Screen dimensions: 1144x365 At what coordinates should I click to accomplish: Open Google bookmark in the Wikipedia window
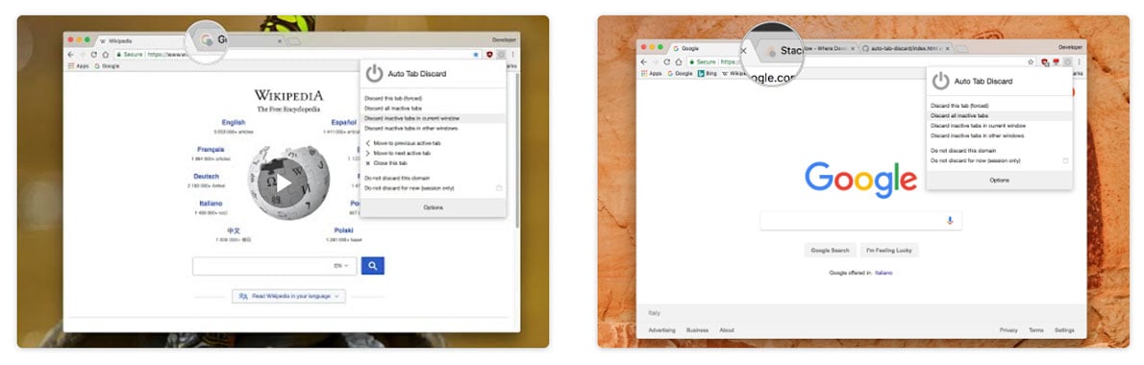[x=108, y=65]
